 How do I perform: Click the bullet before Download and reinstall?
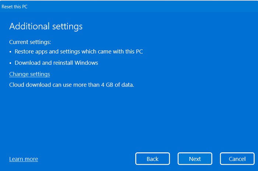[10, 63]
